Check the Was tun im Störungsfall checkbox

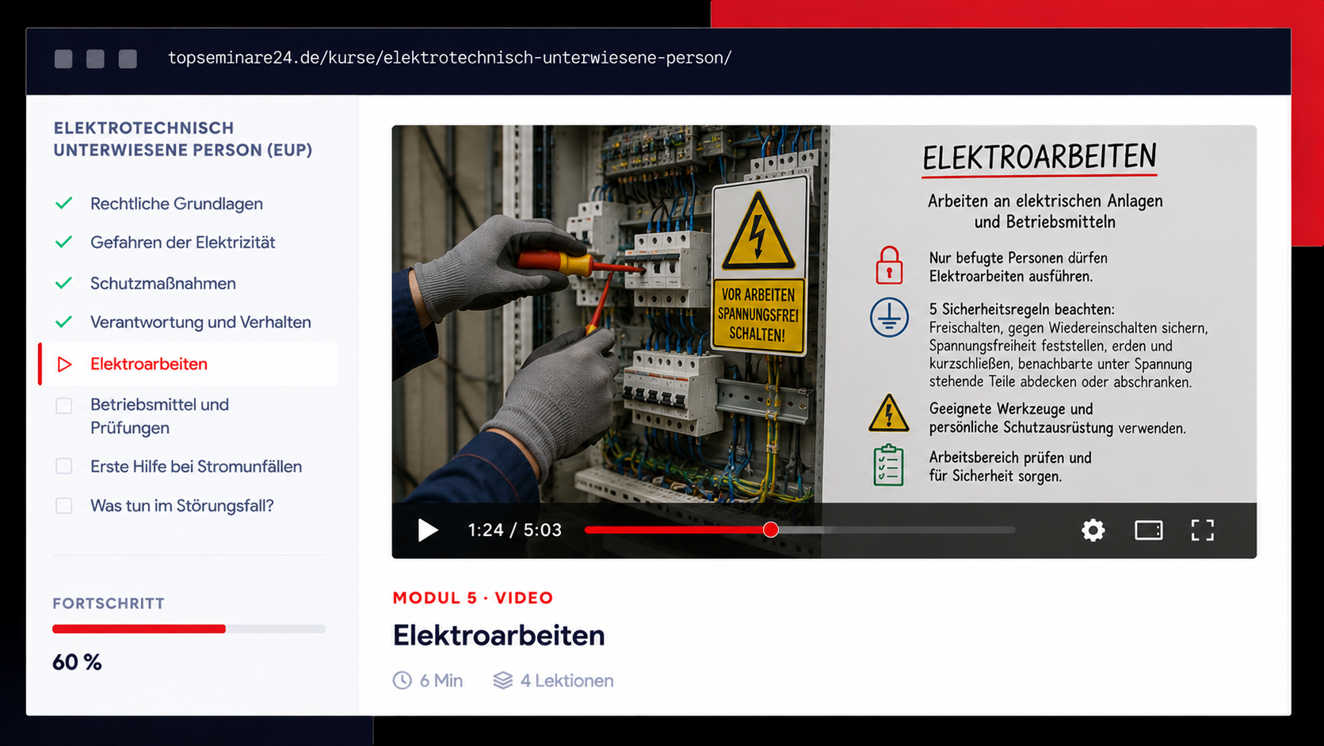click(x=64, y=505)
